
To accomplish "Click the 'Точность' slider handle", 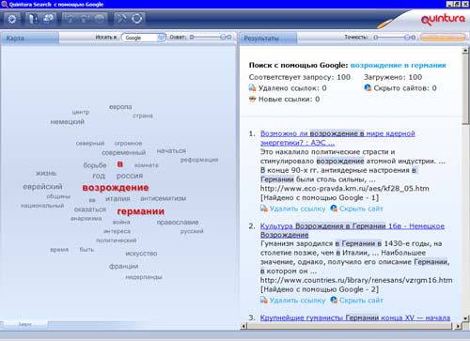I will coord(407,38).
